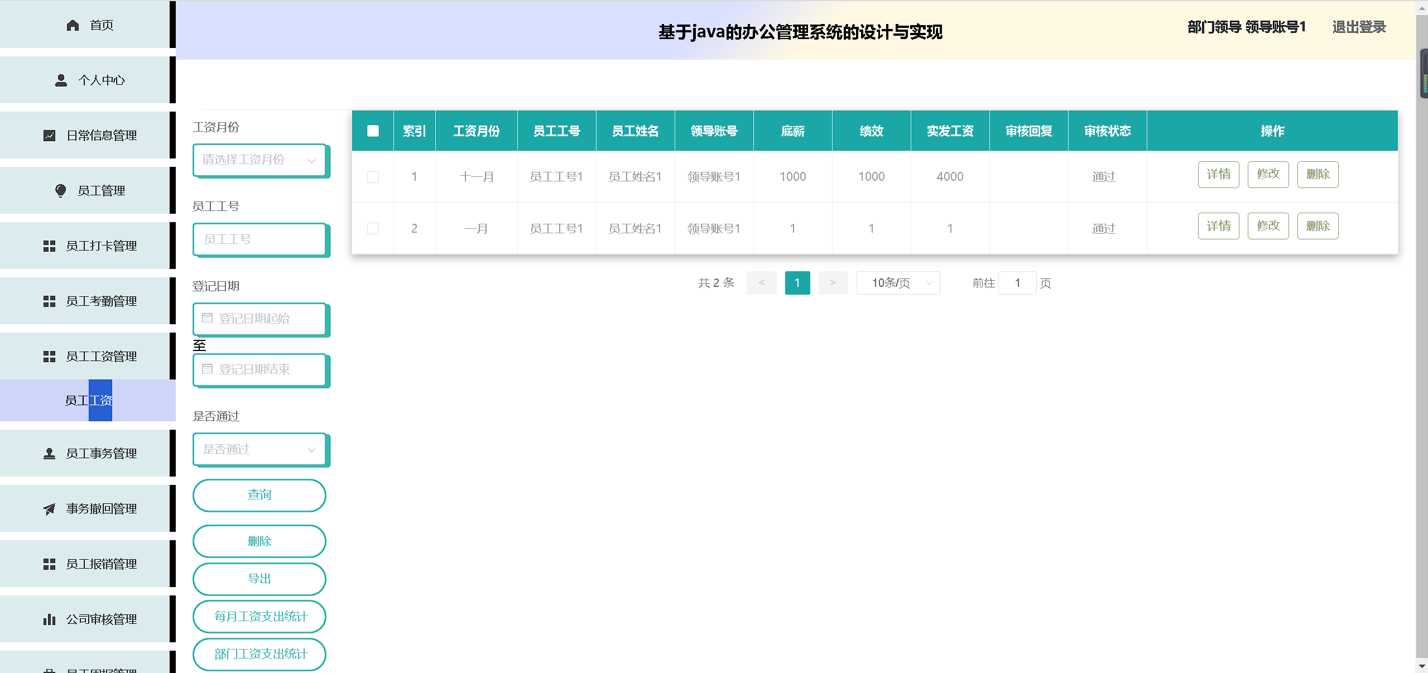This screenshot has width=1428, height=673.
Task: Click 删除 for the 一月 row
Action: pos(1318,226)
